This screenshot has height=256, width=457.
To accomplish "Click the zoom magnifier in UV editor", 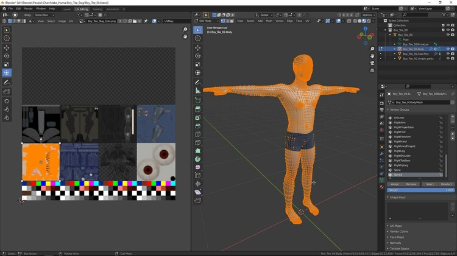I will coord(186,29).
